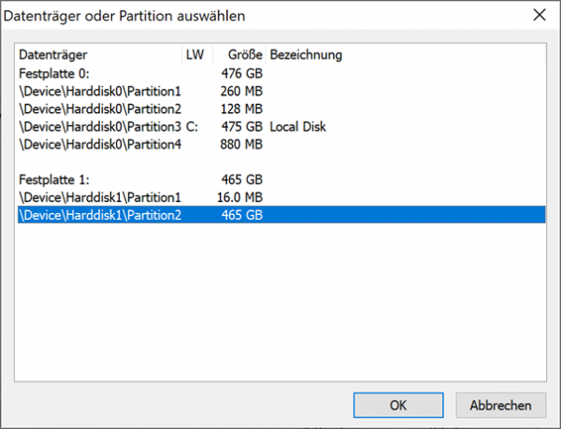This screenshot has height=429, width=561.
Task: Click the Größe column header
Action: [239, 55]
